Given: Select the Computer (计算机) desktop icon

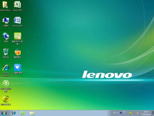Looking at the screenshot, I should coord(6,21).
